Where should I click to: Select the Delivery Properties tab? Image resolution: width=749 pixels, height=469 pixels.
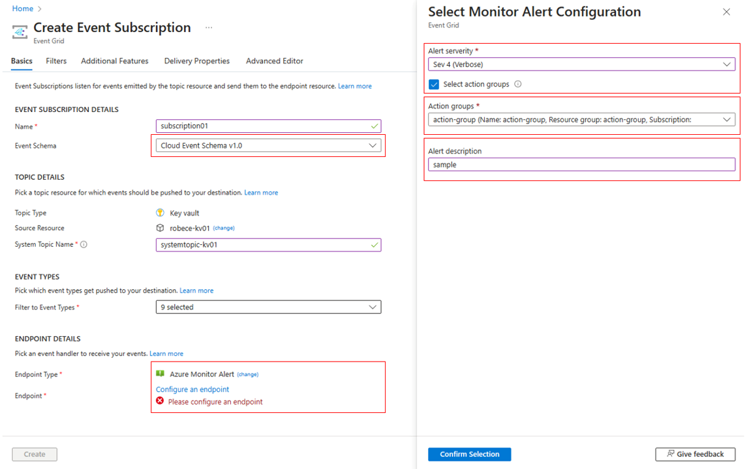point(197,61)
